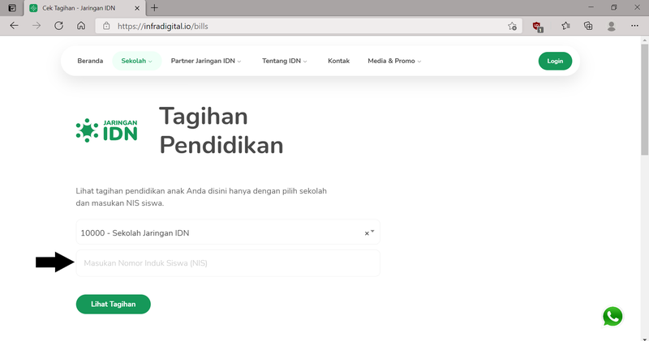
Task: Go forward in browser history
Action: (x=37, y=26)
